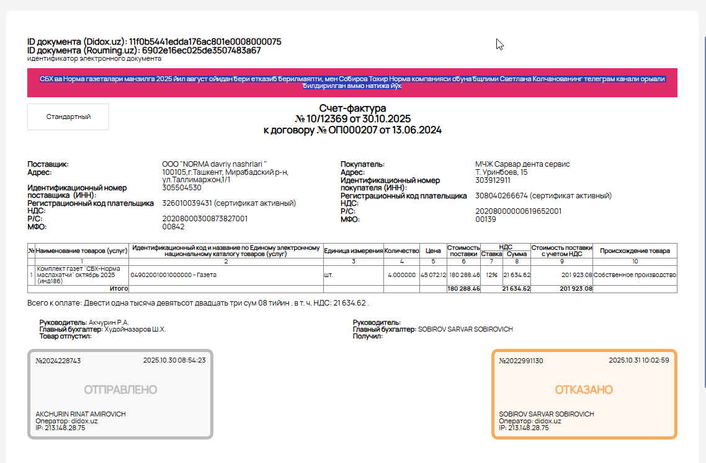Click the Единица измерения column header
Screen dimensions: 706x463
pyautogui.click(x=353, y=251)
